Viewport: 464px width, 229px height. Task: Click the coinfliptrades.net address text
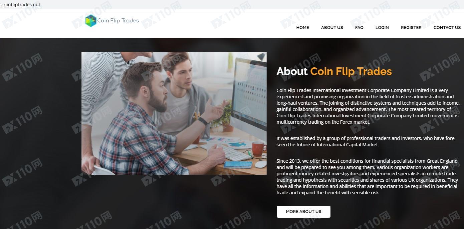pos(21,4)
